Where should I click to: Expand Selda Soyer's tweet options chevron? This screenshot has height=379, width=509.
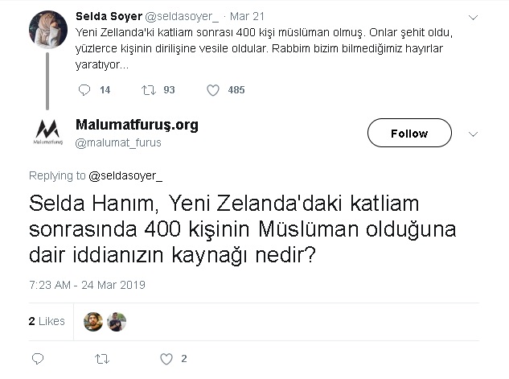point(473,18)
